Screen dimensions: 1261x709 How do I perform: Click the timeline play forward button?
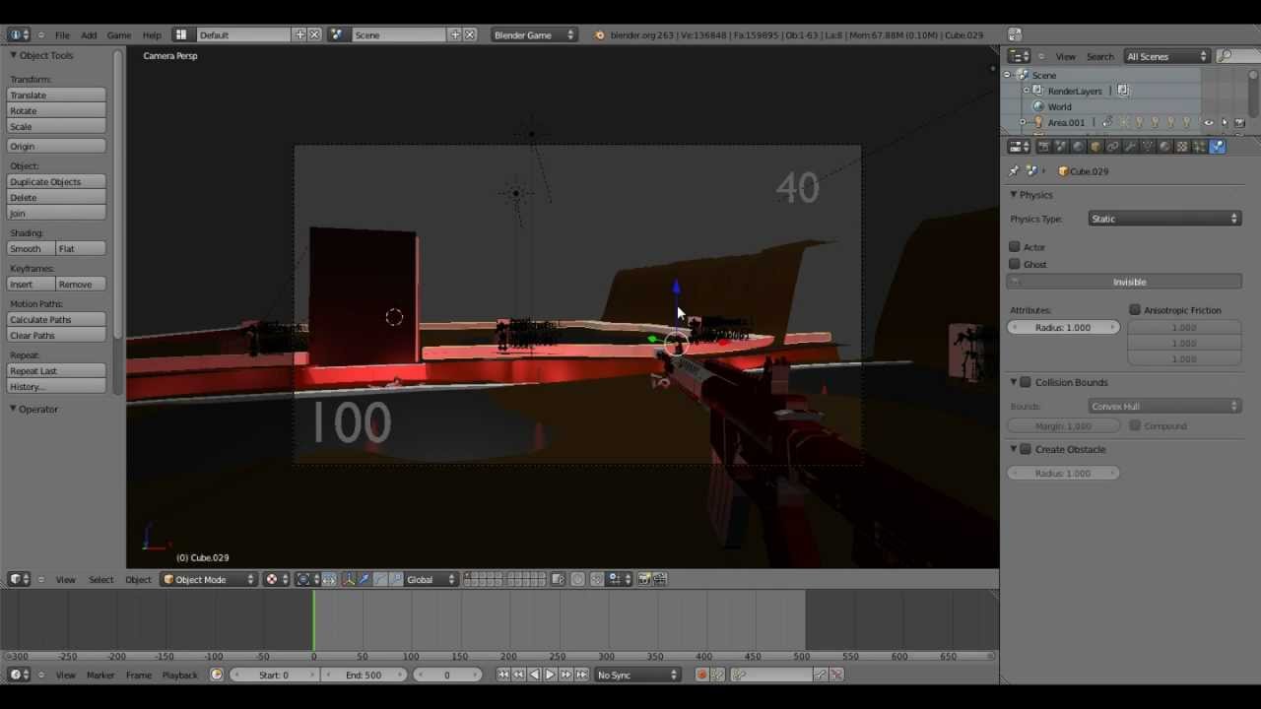[x=550, y=675]
